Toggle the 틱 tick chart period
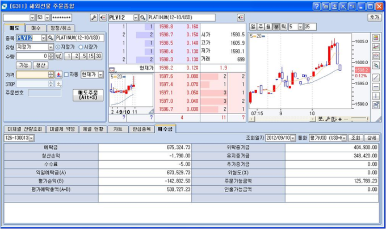Screen dimensions: 386x229 (284, 27)
